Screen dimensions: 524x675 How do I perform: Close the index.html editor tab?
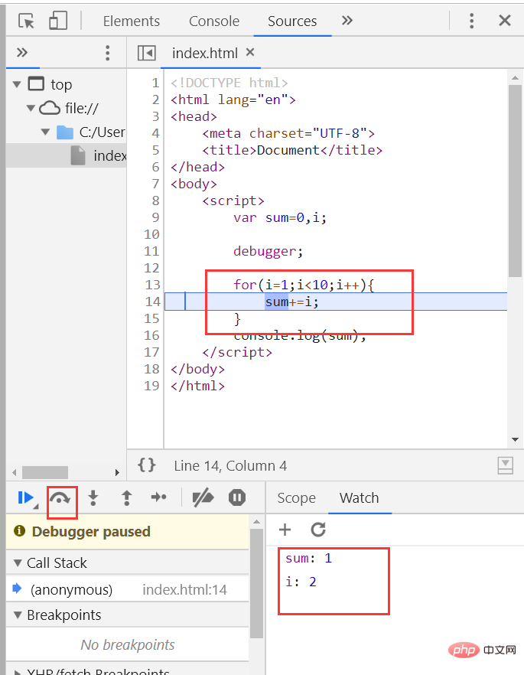250,52
